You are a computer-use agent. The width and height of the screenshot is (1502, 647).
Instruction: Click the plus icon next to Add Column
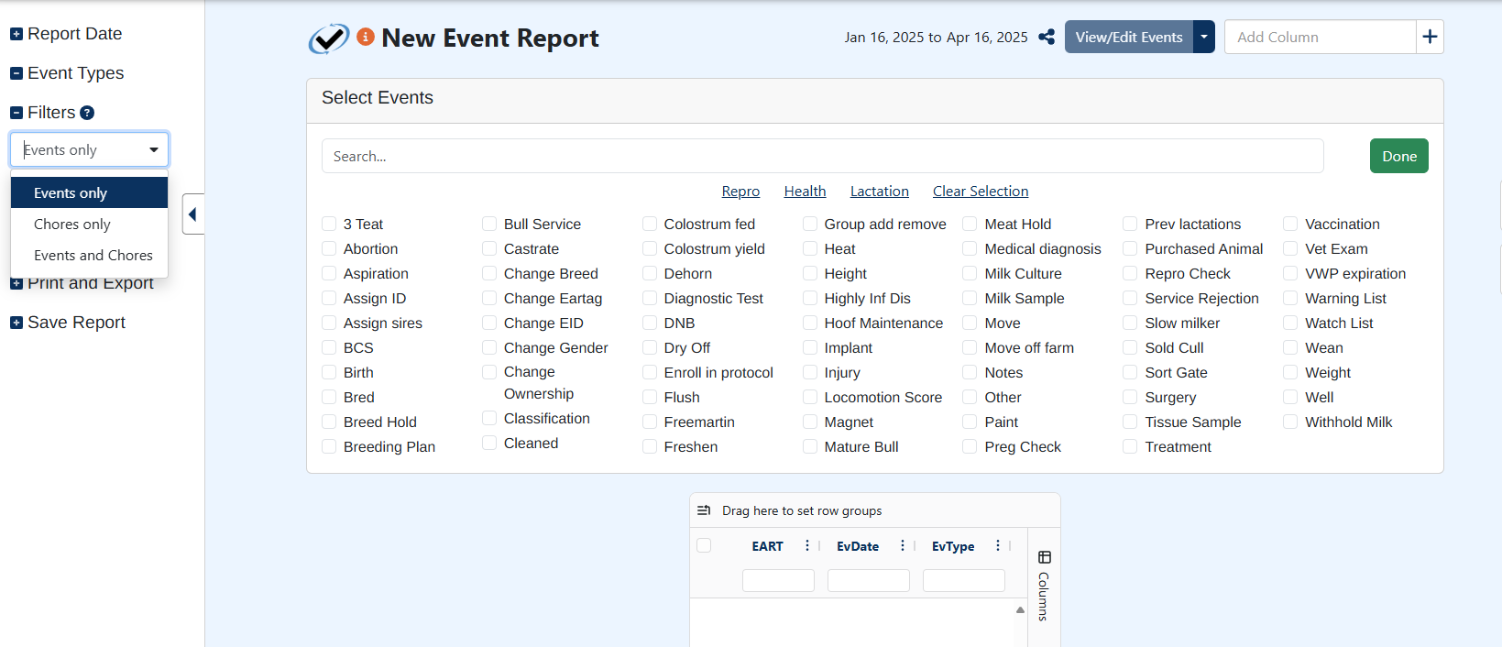pos(1430,37)
